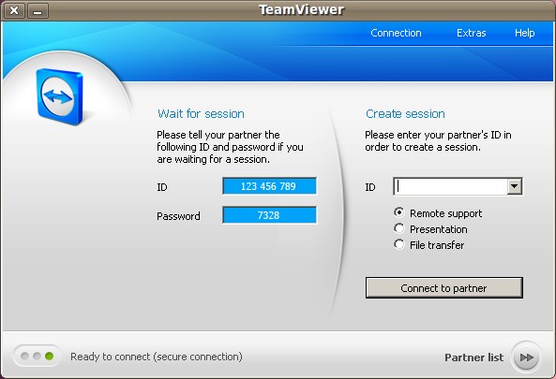Click the Connect to partner button
The width and height of the screenshot is (556, 379).
443,287
